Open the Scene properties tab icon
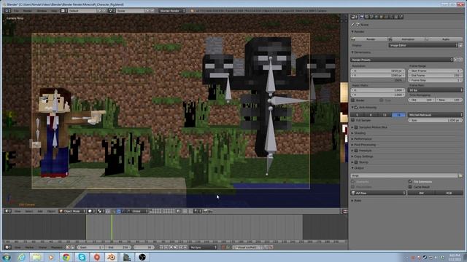 pos(371,17)
